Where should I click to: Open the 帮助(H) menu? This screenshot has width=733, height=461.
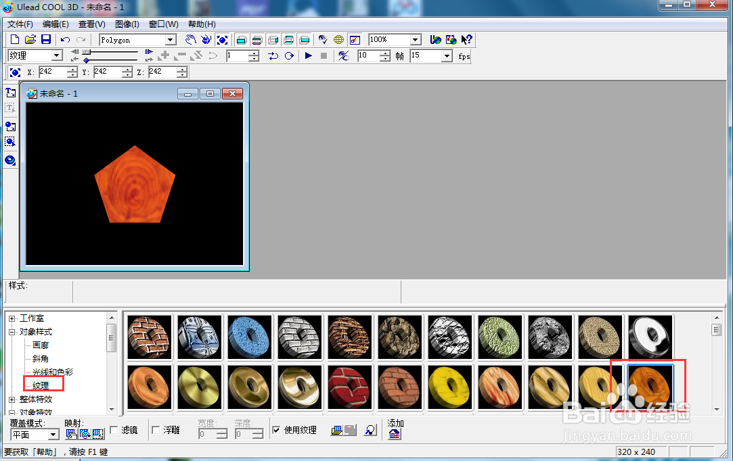click(x=202, y=24)
